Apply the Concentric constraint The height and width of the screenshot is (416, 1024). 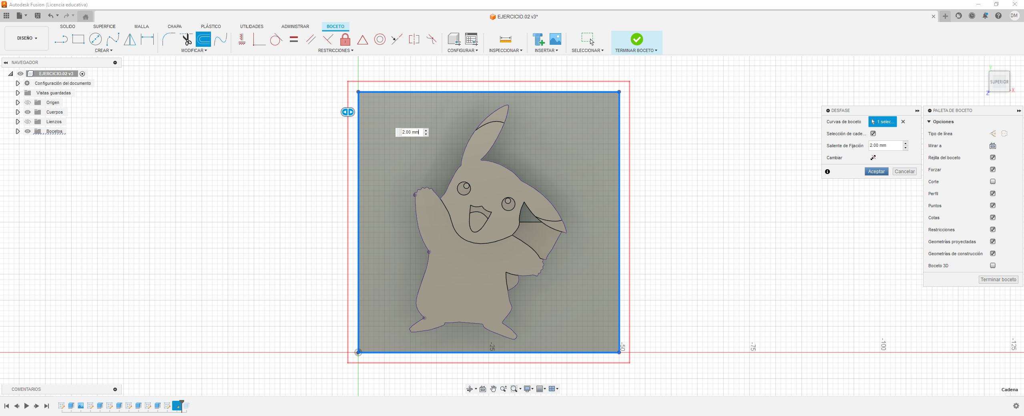[380, 39]
